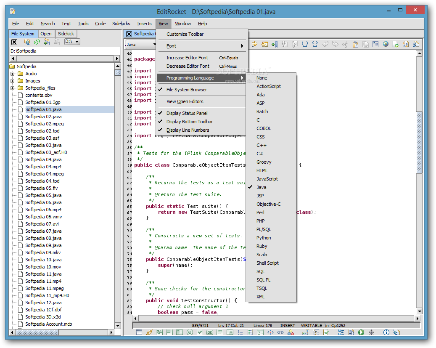Click the file tree horizontal scrollbar thumb
Image resolution: width=436 pixels, height=348 pixels.
pos(37,332)
